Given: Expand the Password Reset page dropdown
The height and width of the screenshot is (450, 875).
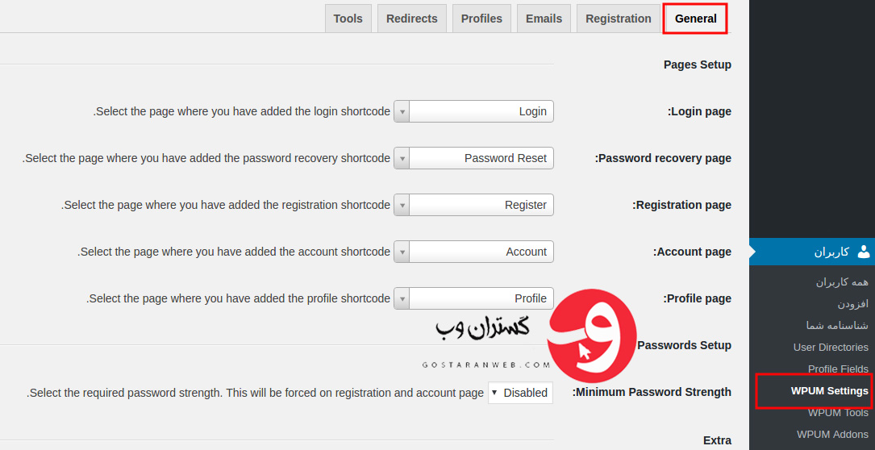Looking at the screenshot, I should 473,158.
